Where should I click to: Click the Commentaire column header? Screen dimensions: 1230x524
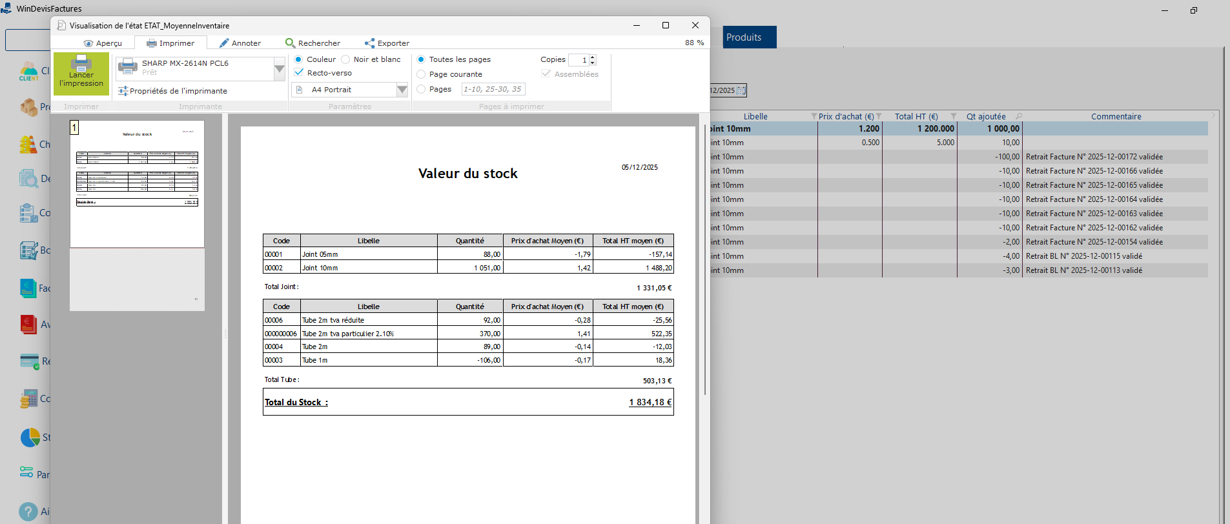(x=1116, y=116)
